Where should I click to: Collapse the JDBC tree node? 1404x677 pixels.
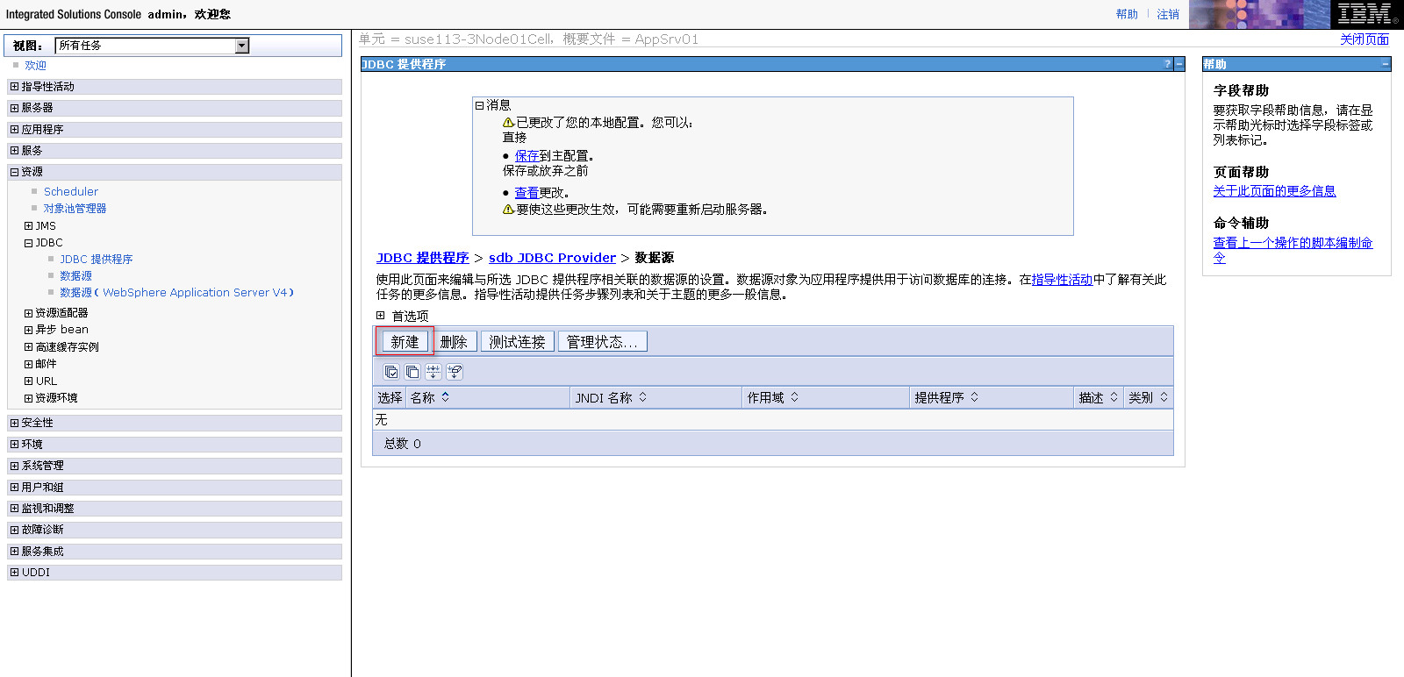pyautogui.click(x=28, y=243)
